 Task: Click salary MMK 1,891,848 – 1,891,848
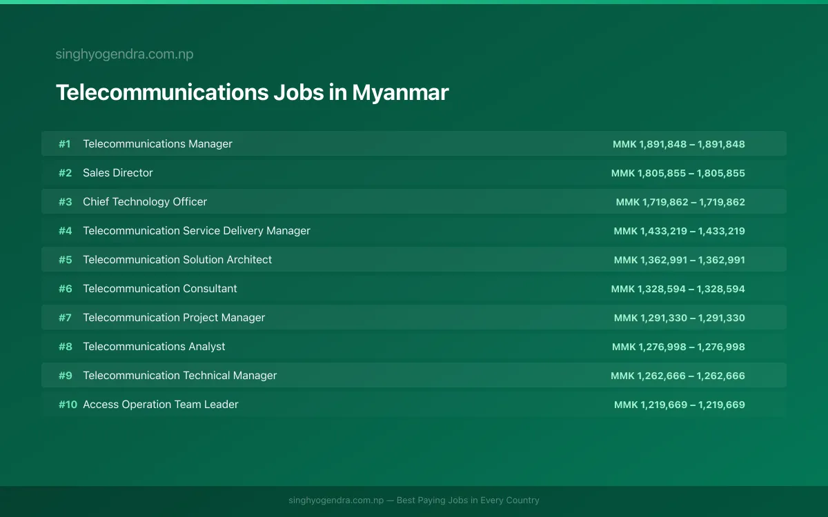pos(679,144)
